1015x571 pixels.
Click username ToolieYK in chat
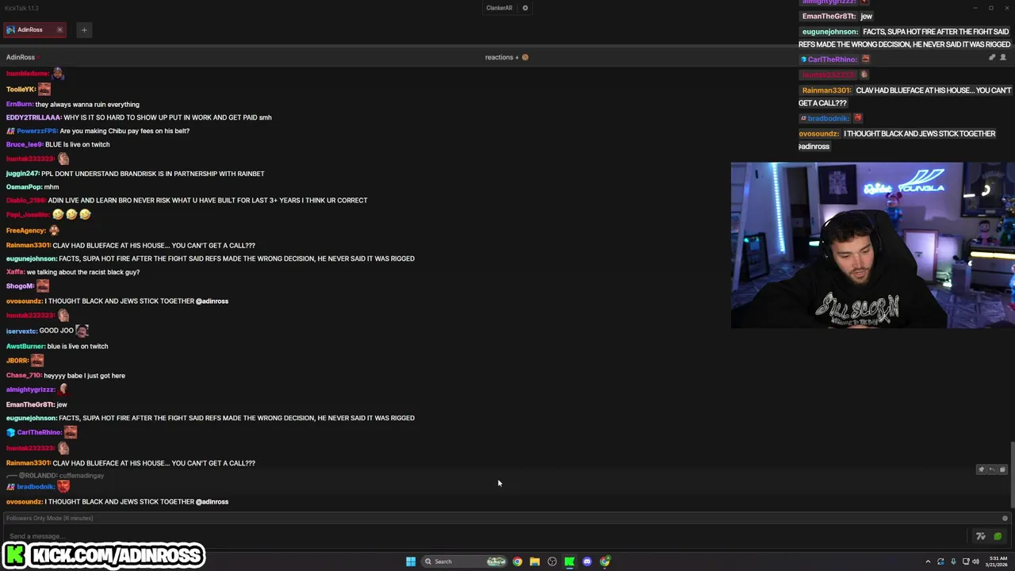coord(21,90)
